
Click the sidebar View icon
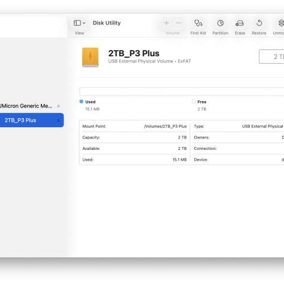pos(77,23)
